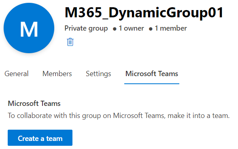Open the General tab
Screen dimensions: 238x149
pyautogui.click(x=17, y=74)
